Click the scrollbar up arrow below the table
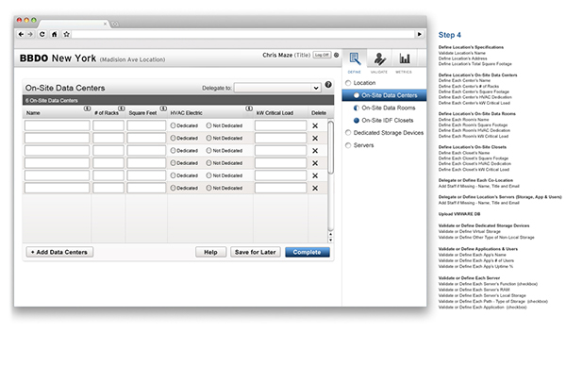 [330, 235]
